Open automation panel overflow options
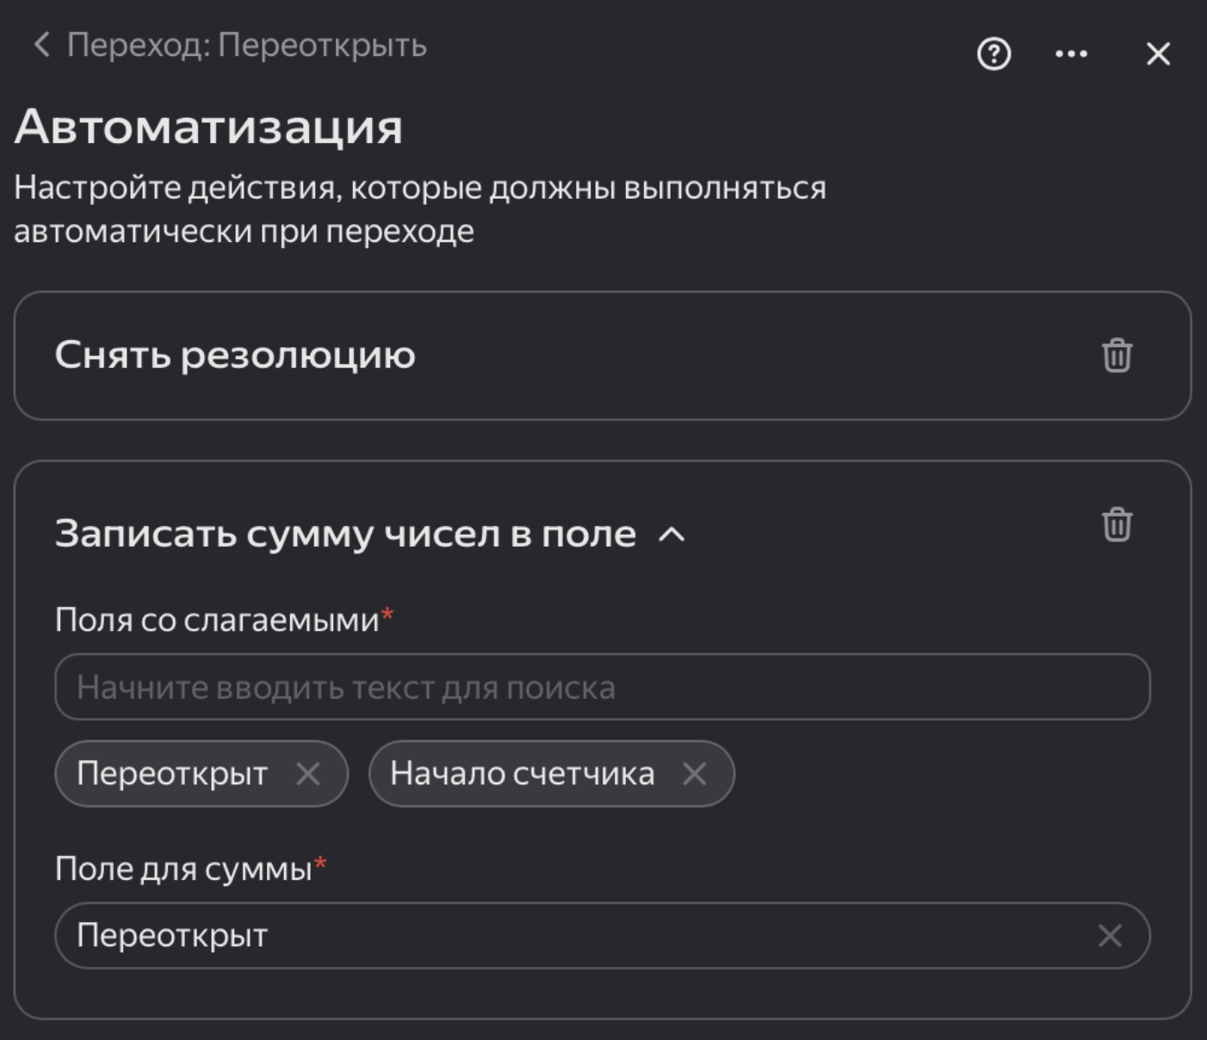 pos(1071,54)
